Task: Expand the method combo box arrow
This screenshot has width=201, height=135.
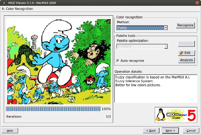Action: click(x=166, y=28)
